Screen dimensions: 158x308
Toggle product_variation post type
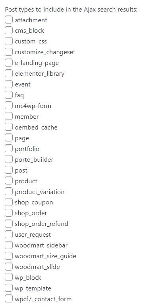(9, 191)
